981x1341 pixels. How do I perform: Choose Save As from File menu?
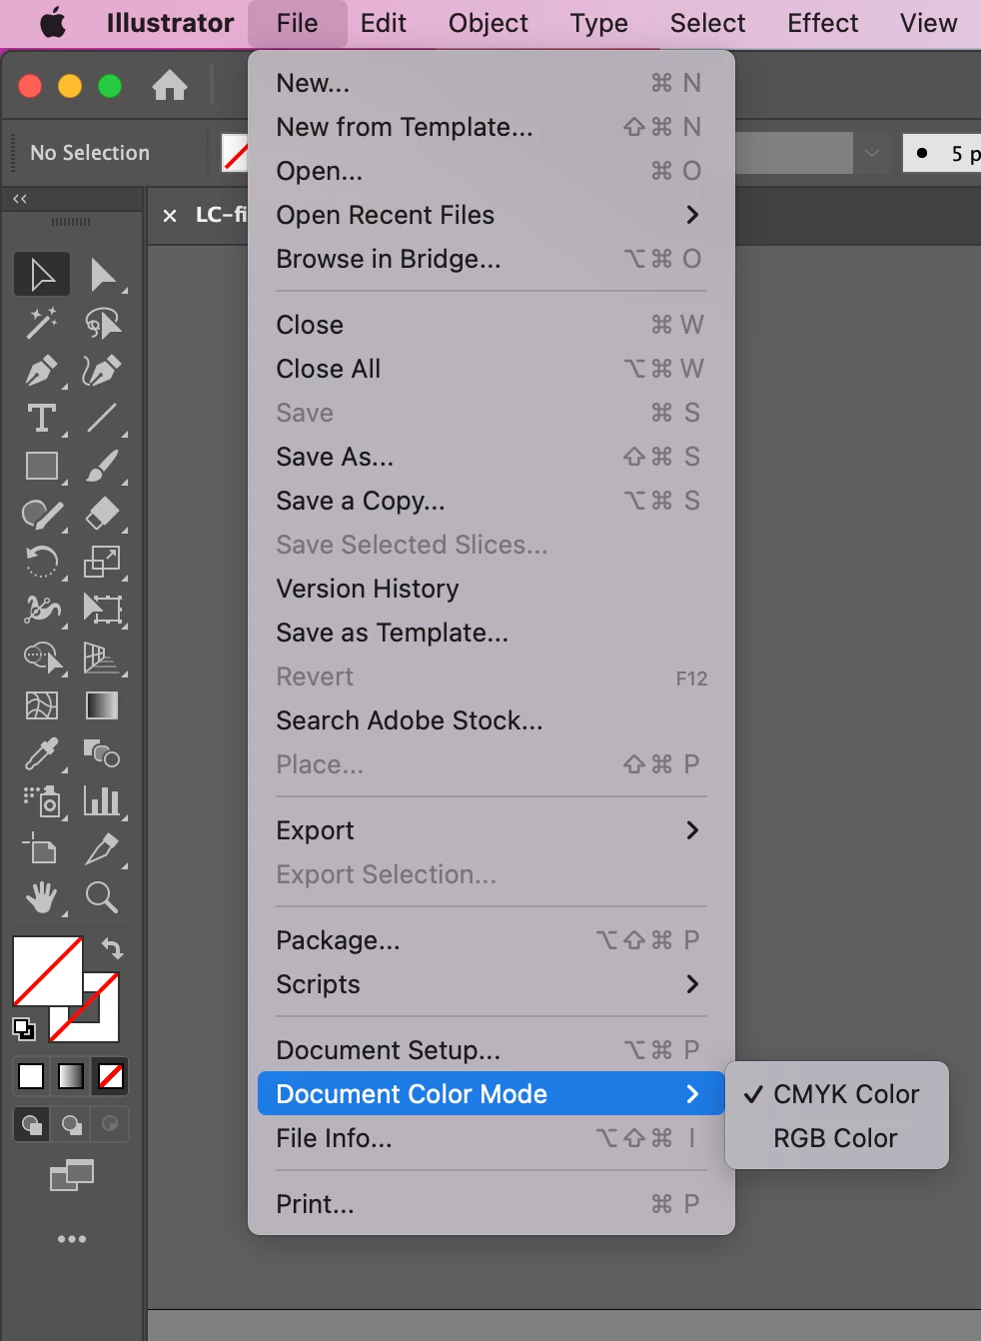[x=490, y=457]
